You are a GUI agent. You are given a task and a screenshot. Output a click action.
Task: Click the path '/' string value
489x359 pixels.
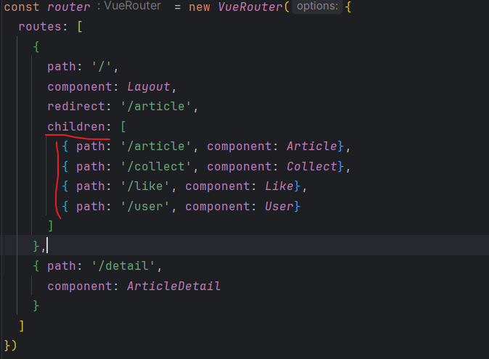(x=102, y=67)
